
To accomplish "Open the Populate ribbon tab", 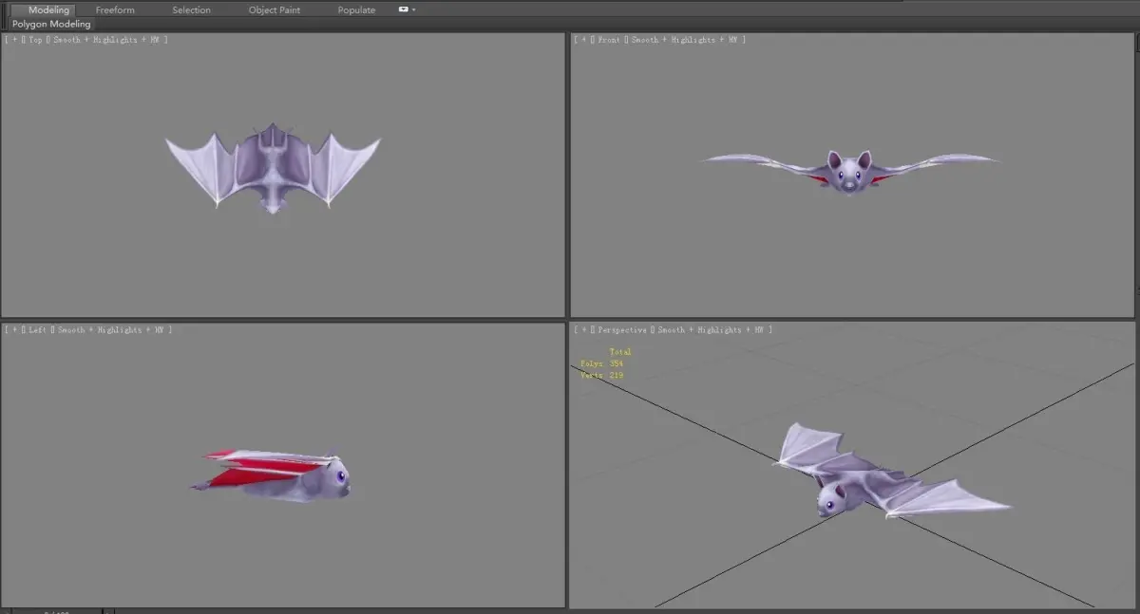I will pos(356,9).
